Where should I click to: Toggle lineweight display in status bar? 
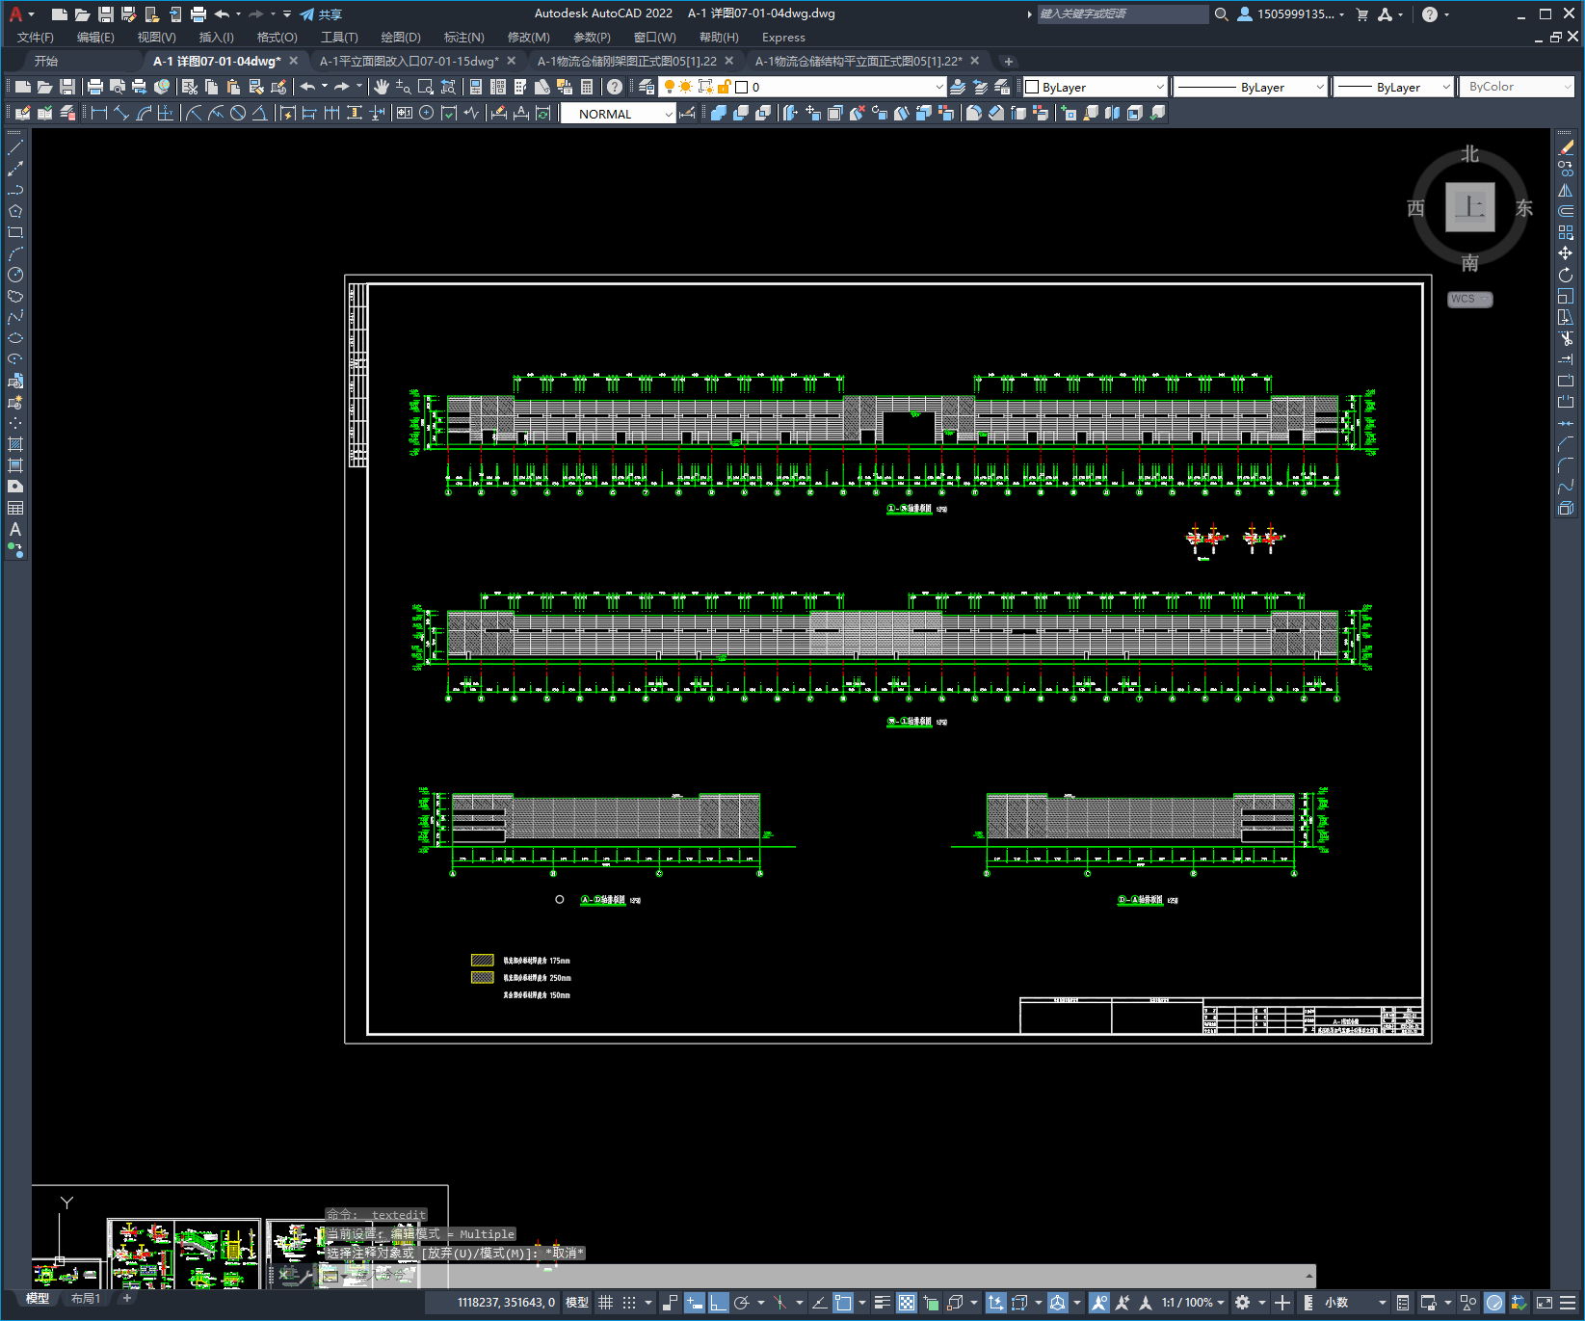[x=882, y=1303]
